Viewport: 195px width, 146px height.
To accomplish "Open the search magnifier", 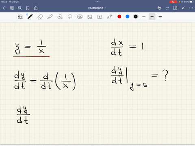I will point(20,8).
